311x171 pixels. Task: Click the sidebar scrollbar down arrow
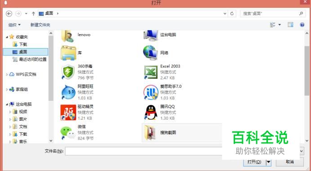51,140
